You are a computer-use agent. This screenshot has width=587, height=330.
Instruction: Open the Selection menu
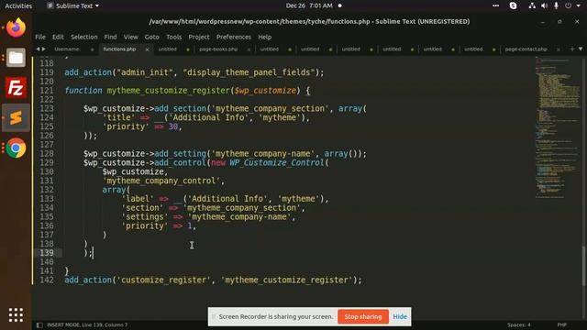tap(83, 37)
